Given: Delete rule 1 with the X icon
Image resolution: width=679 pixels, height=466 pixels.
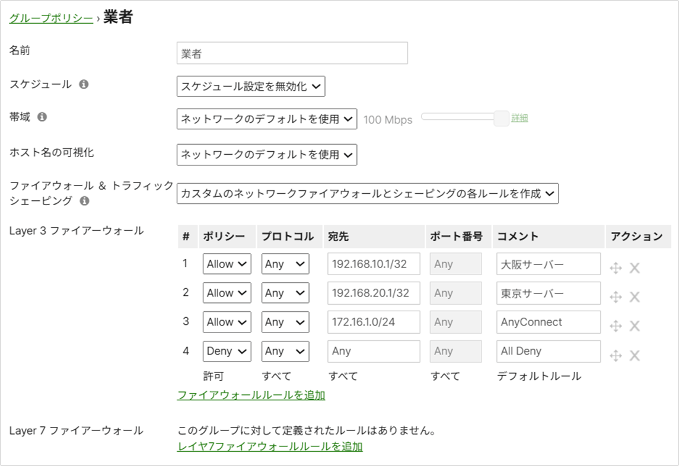Looking at the screenshot, I should click(x=635, y=268).
